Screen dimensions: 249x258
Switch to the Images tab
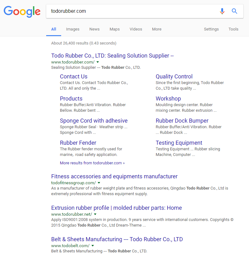click(x=73, y=29)
